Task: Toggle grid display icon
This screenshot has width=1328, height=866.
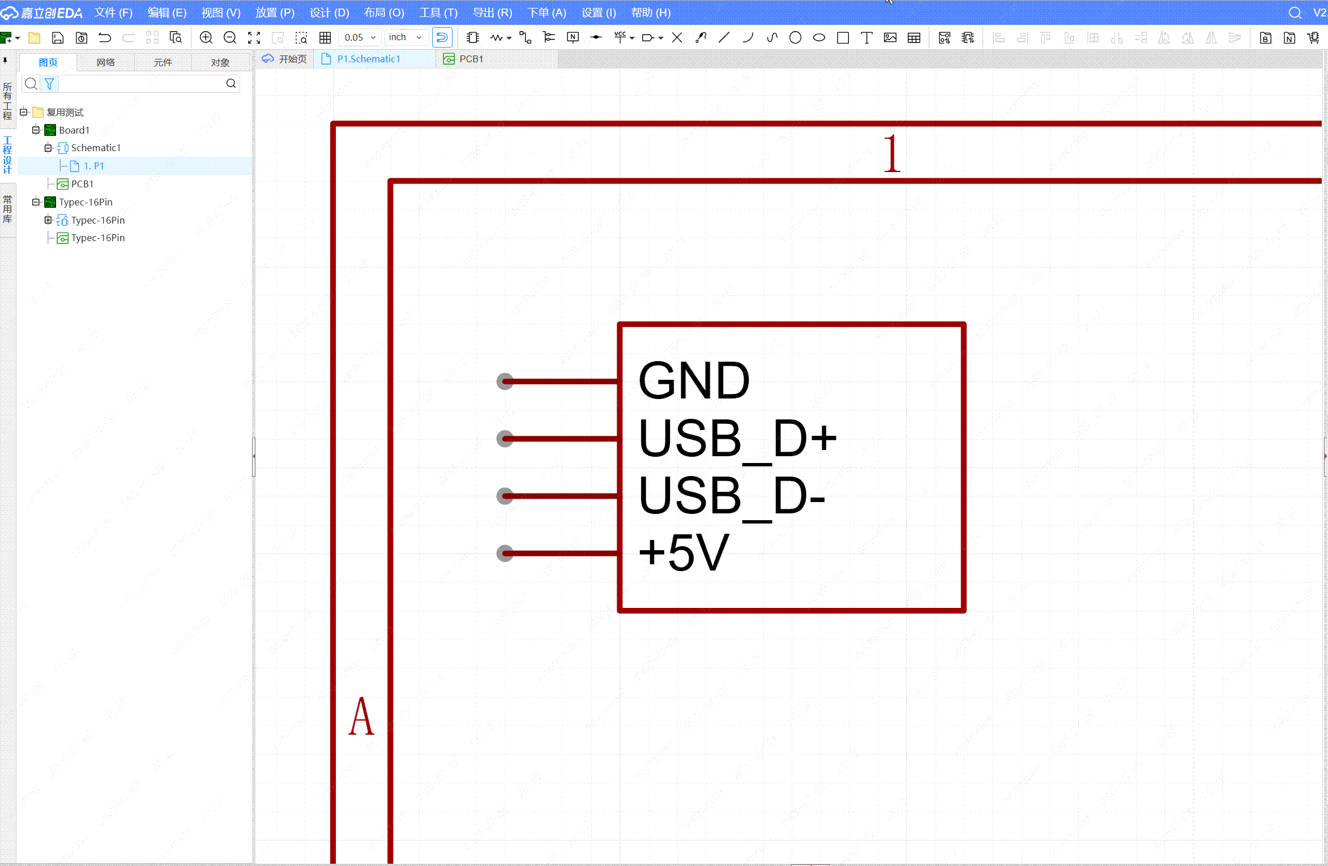Action: pos(325,38)
